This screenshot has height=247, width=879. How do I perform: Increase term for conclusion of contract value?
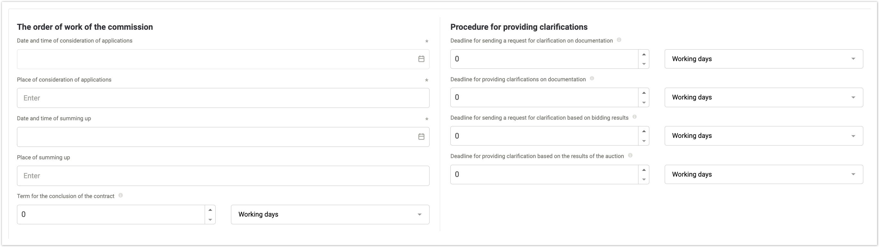click(210, 210)
